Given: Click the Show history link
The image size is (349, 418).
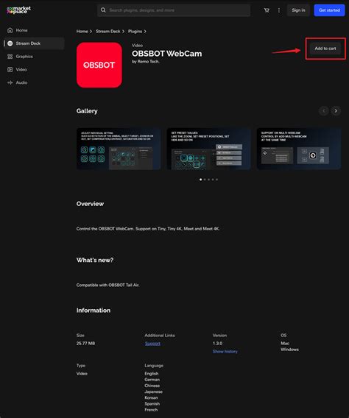Looking at the screenshot, I should click(225, 351).
